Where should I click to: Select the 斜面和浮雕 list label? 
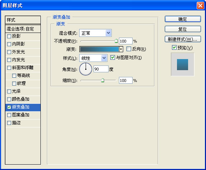(23, 68)
